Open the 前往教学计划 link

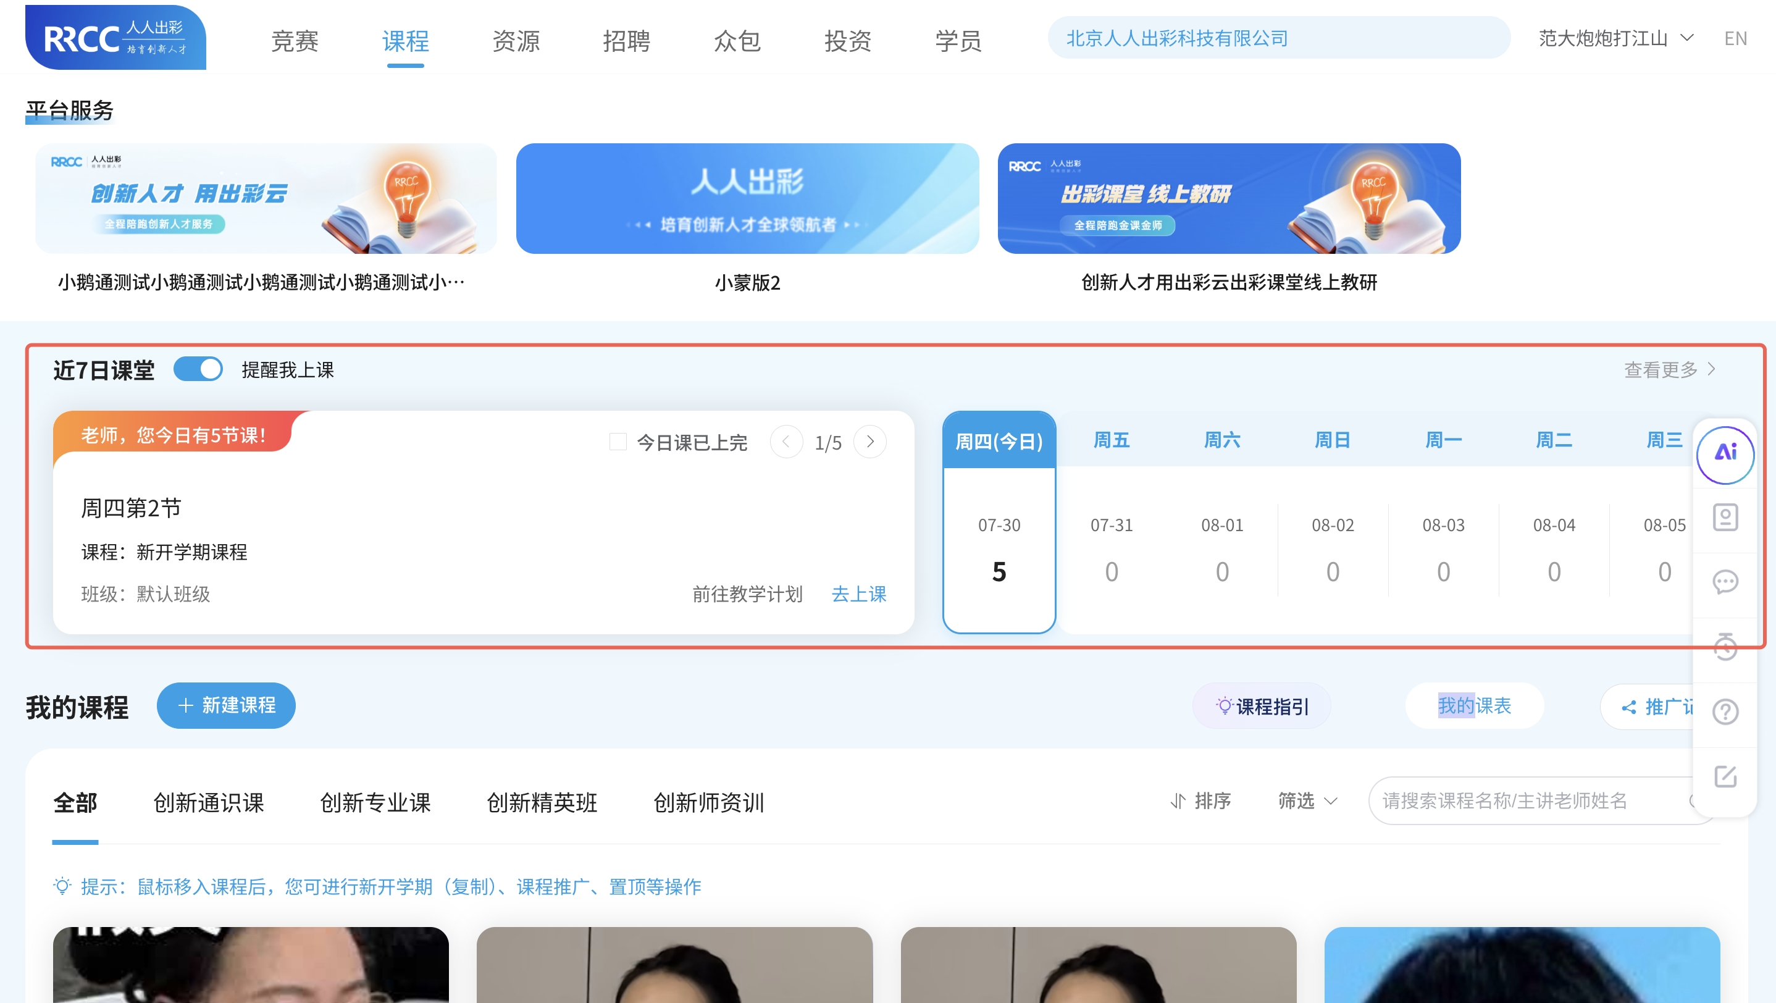[x=747, y=594]
